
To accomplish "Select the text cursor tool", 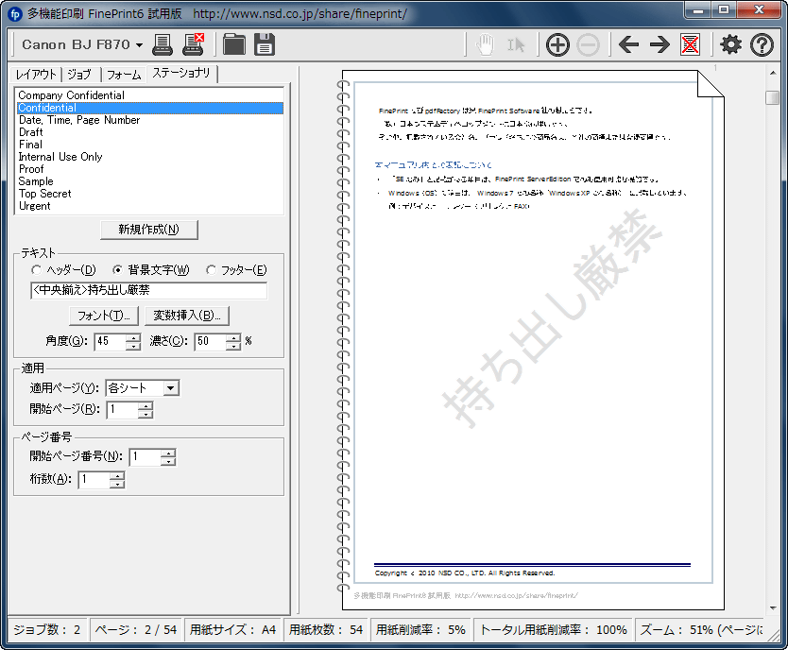I will click(x=516, y=45).
